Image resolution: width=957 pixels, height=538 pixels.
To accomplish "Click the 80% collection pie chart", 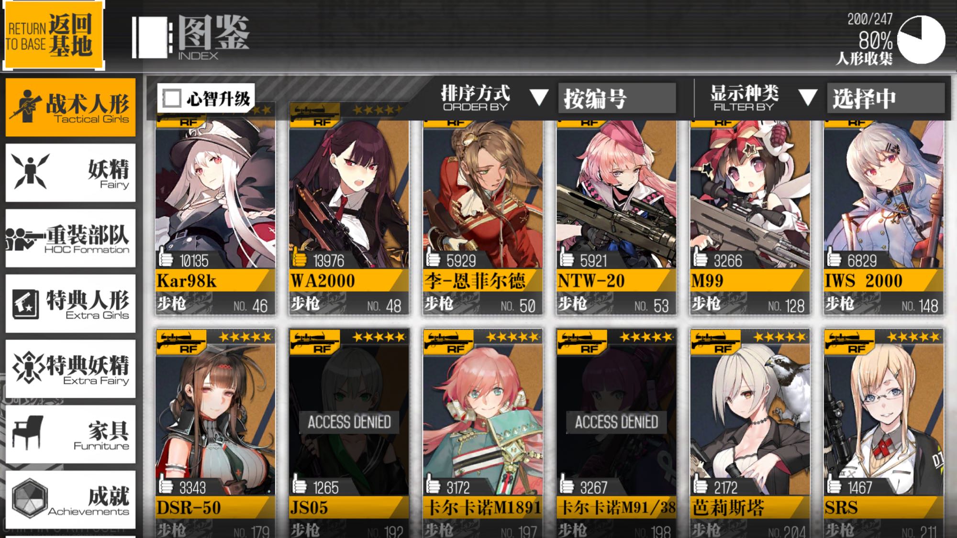I will (x=921, y=40).
